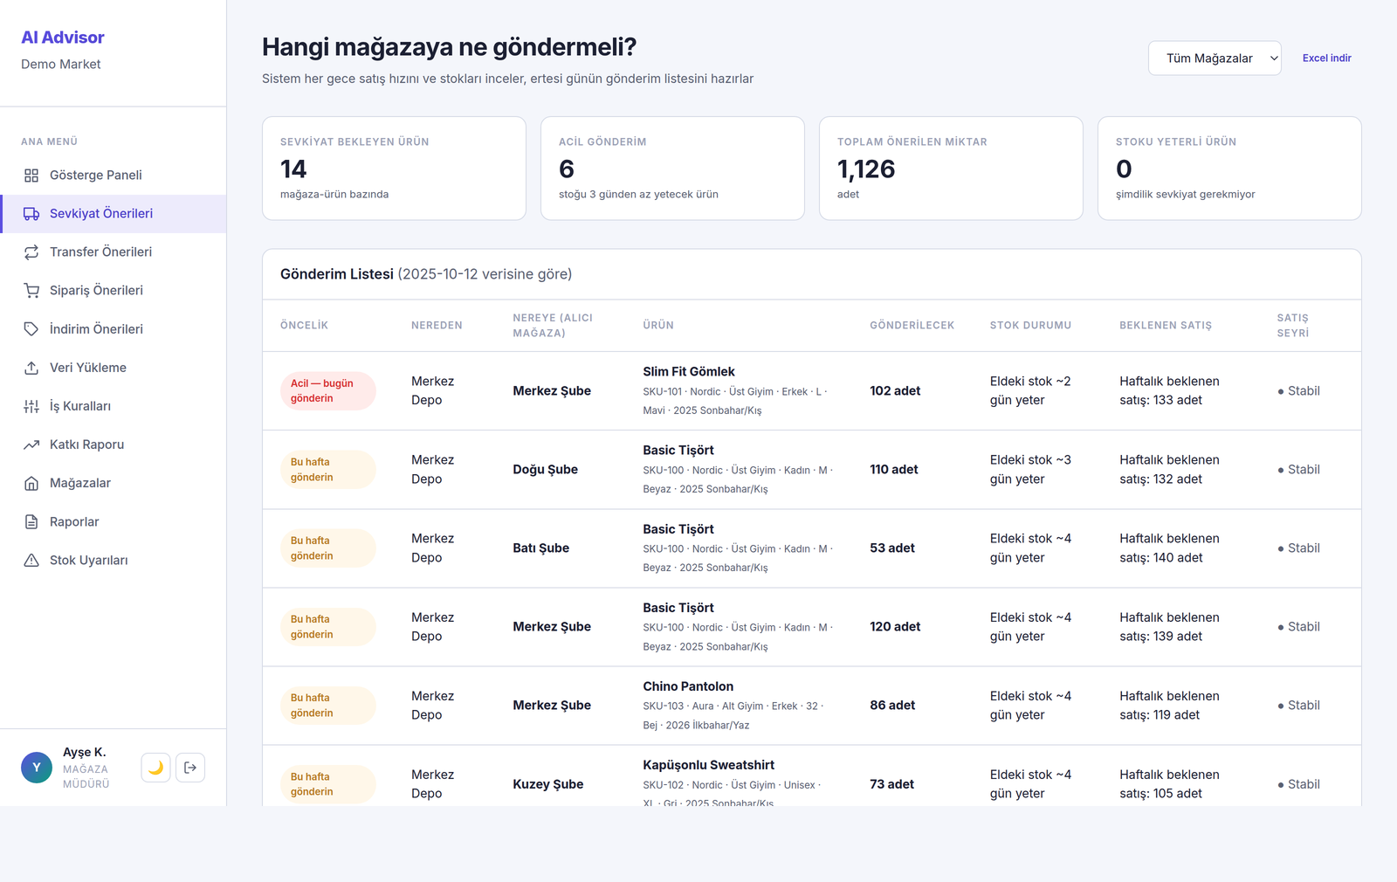This screenshot has width=1397, height=882.
Task: Click the Katkı Raporu trend icon
Action: (x=31, y=444)
